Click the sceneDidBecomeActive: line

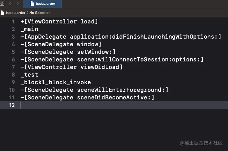click(x=87, y=98)
